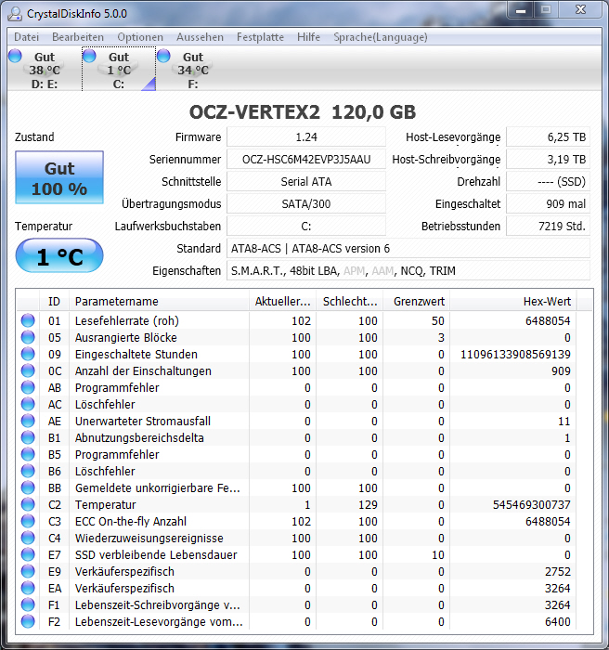
Task: Open the Optionen menu
Action: (x=140, y=37)
